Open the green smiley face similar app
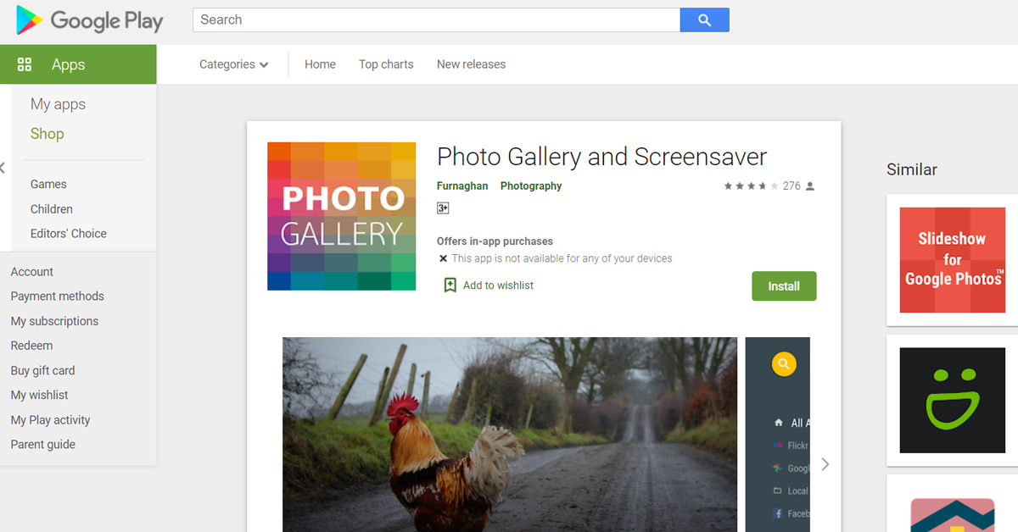1018x532 pixels. [952, 400]
